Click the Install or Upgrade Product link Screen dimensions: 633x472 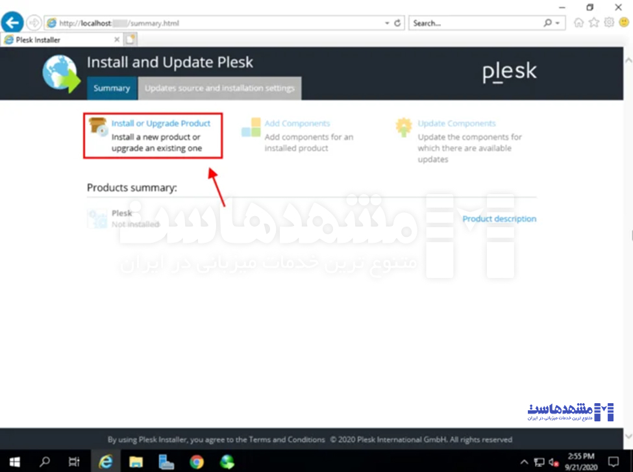point(160,123)
